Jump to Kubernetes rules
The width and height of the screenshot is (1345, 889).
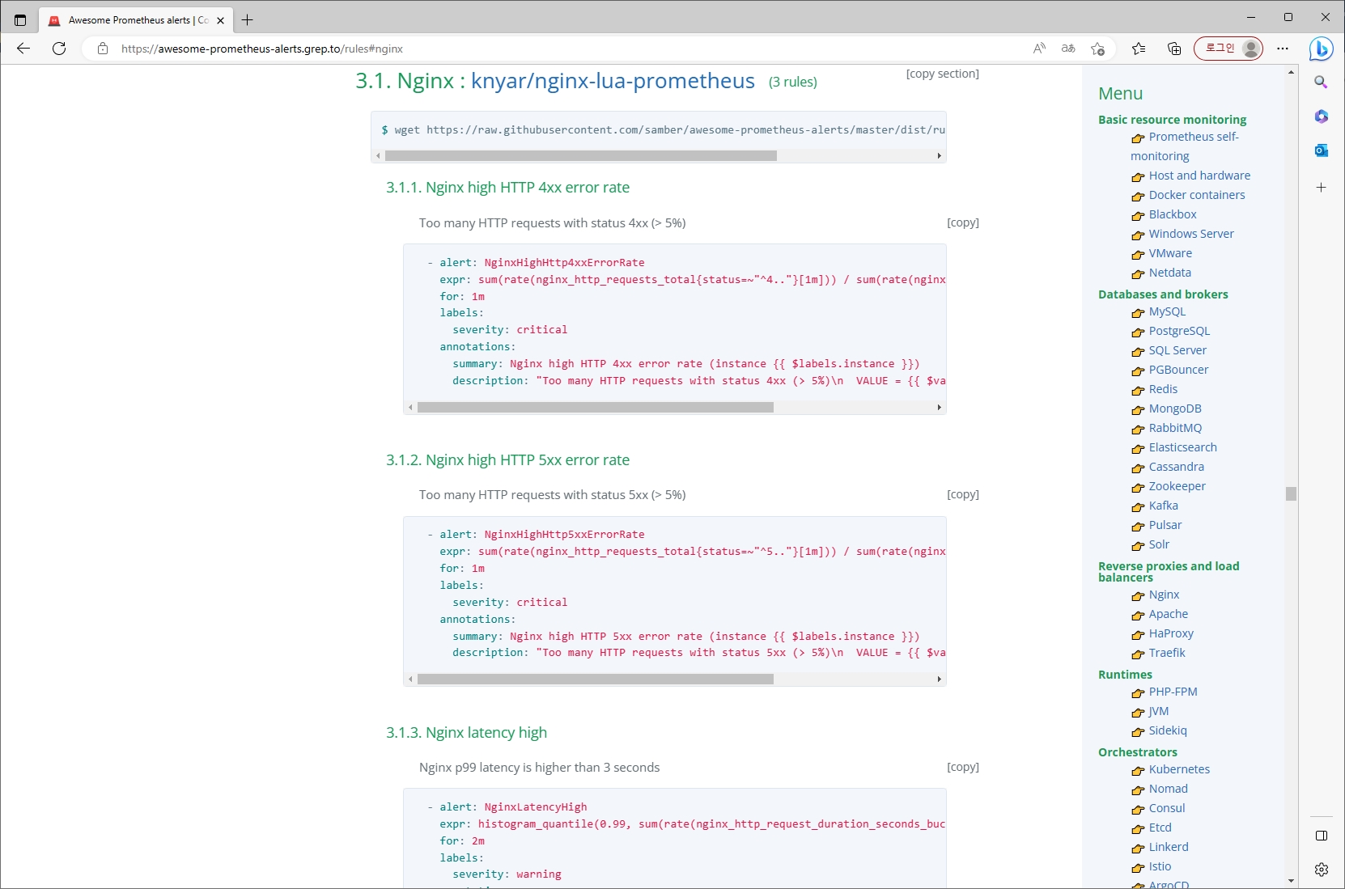pos(1179,769)
